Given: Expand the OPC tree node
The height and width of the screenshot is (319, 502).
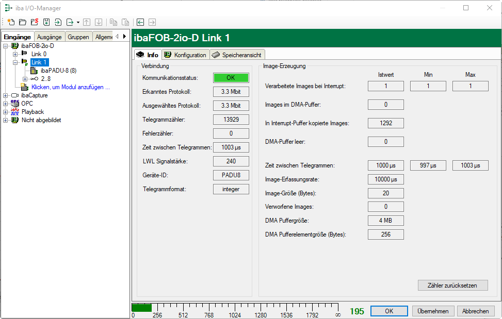Looking at the screenshot, I should coord(5,104).
